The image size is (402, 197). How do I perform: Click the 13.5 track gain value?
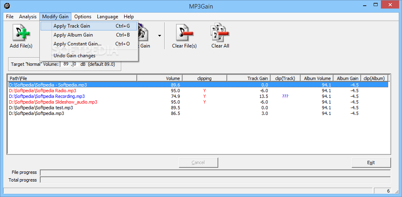(x=264, y=96)
